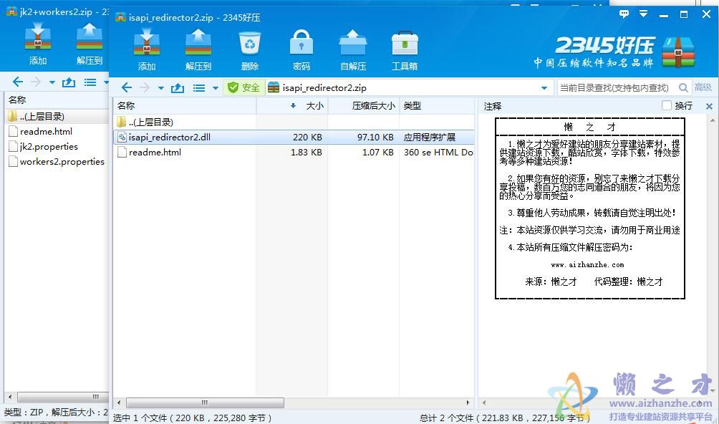Click the isapi_redirector2.dll file icon
The height and width of the screenshot is (424, 719).
point(122,137)
